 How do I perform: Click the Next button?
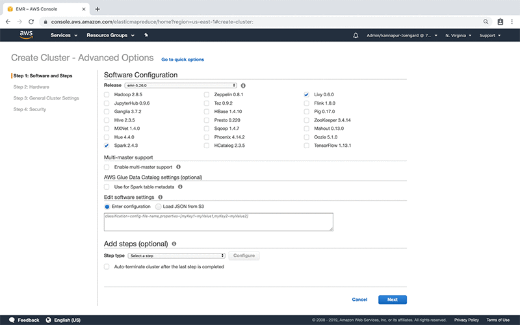[x=393, y=300]
